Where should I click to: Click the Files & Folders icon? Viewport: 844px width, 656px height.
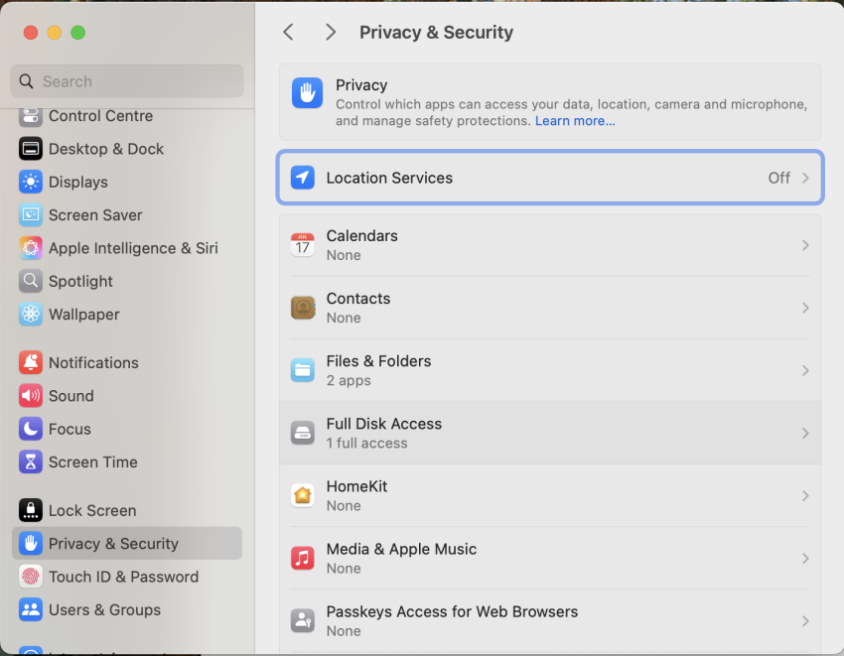click(303, 370)
